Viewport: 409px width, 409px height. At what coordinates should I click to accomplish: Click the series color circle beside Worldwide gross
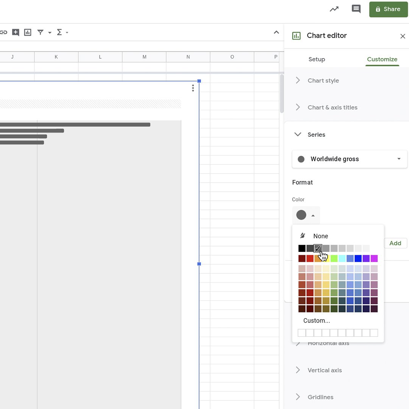(301, 159)
